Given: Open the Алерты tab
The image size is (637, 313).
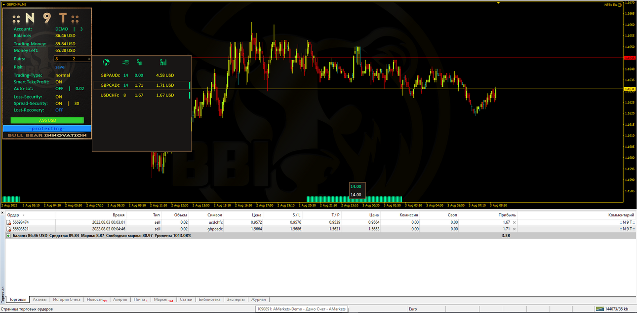Looking at the screenshot, I should pyautogui.click(x=120, y=299).
